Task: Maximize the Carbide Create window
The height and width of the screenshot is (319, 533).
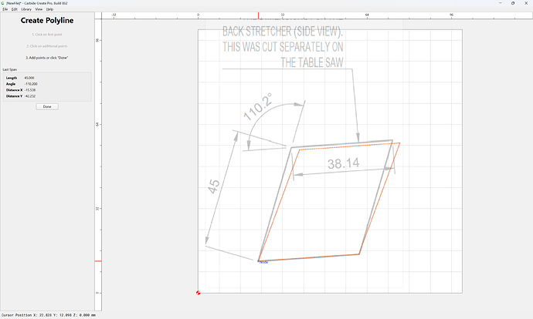Action: coord(513,3)
